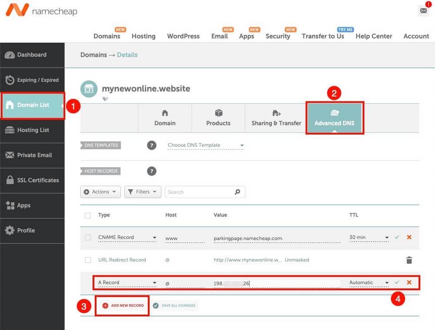The width and height of the screenshot is (435, 330).
Task: Click the CNAME host field containing www
Action: (x=185, y=239)
